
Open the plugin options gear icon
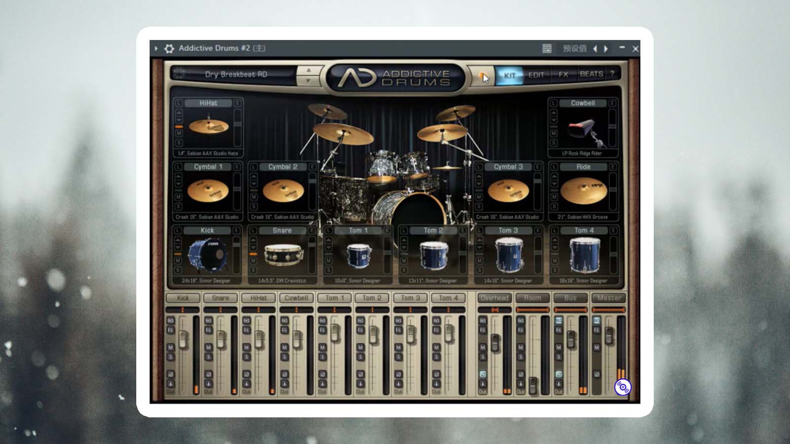tap(169, 48)
